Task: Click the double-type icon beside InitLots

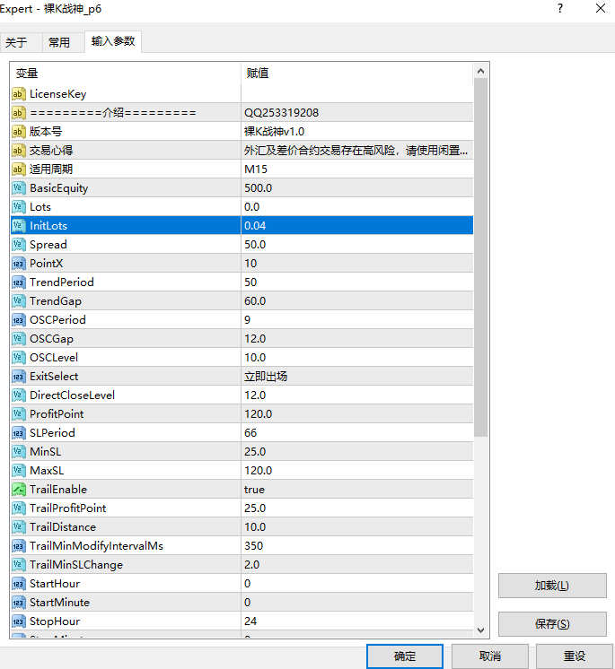Action: (x=18, y=225)
